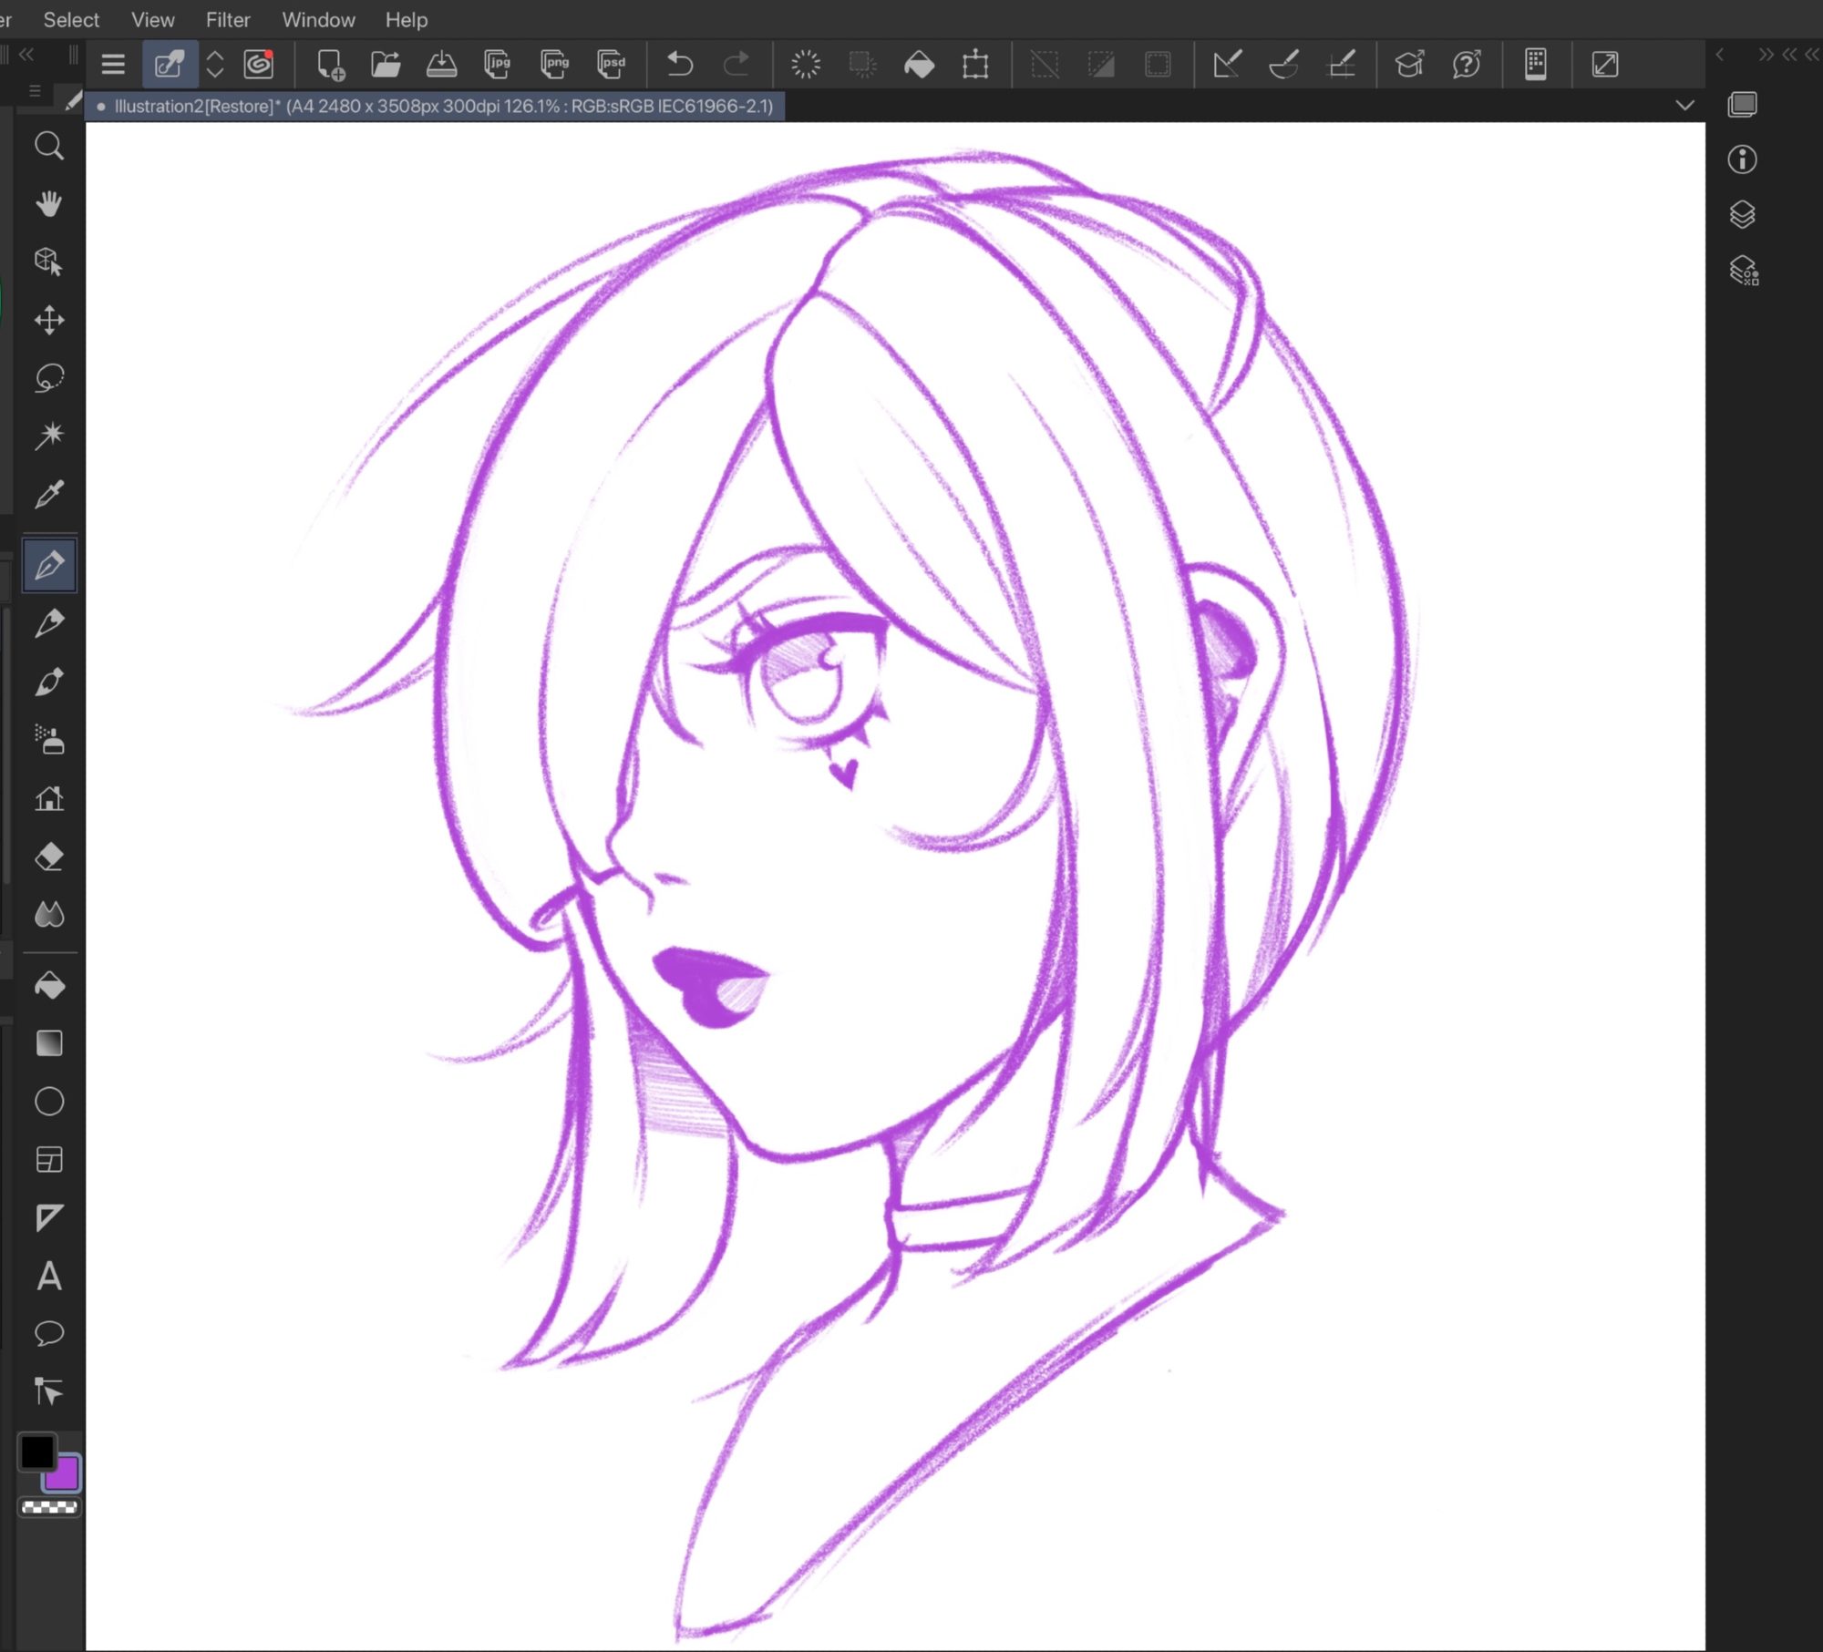The height and width of the screenshot is (1652, 1823).
Task: Export the canvas as PSD
Action: tap(611, 64)
